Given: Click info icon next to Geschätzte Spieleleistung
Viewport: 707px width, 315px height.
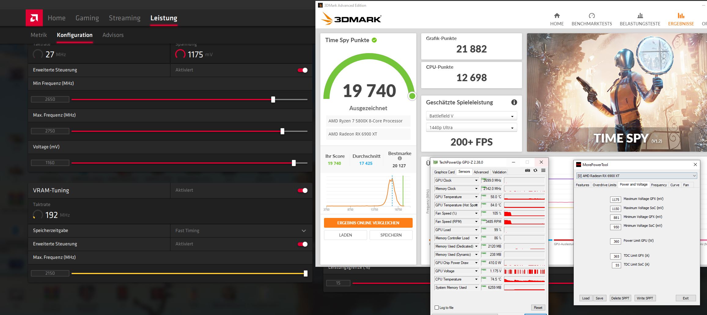Looking at the screenshot, I should pyautogui.click(x=514, y=103).
